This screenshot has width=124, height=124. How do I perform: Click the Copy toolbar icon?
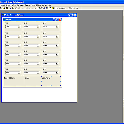pos(13,8)
